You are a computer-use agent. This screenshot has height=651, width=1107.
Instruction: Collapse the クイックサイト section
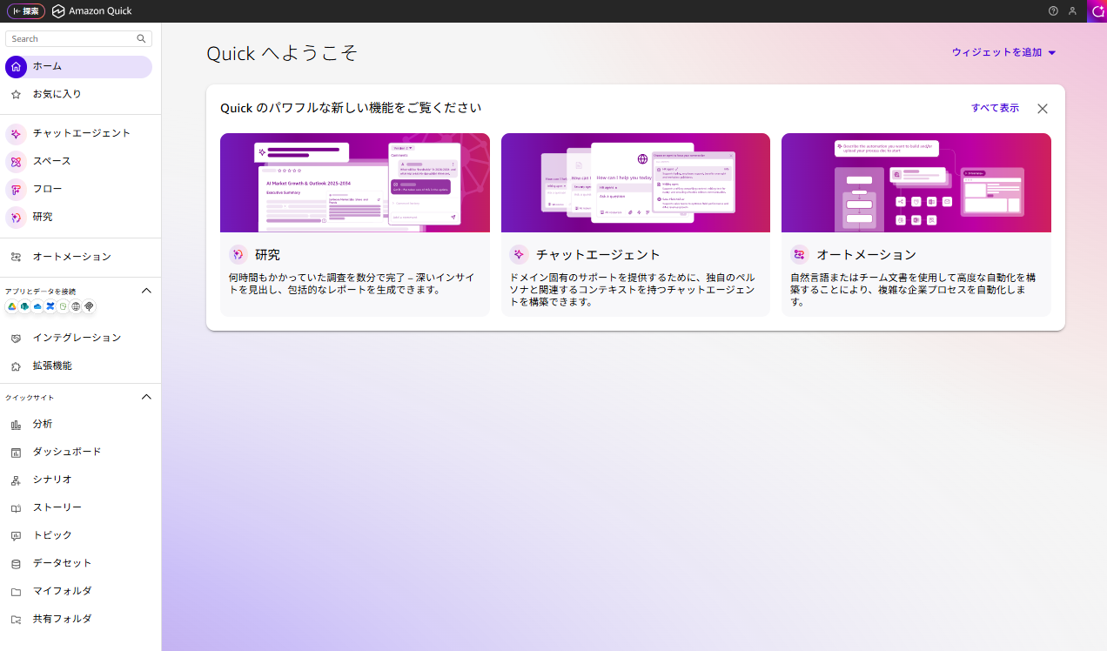point(146,397)
